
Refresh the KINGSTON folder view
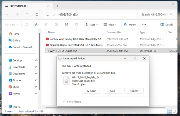pyautogui.click(x=37, y=14)
